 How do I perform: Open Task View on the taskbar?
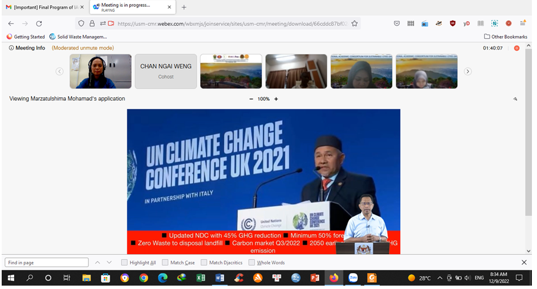click(67, 278)
